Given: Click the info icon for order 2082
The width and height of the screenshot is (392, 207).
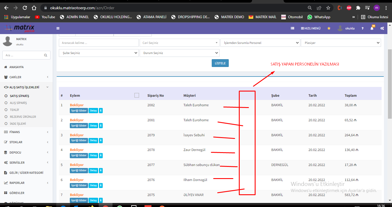Looking at the screenshot, I should (x=101, y=111).
